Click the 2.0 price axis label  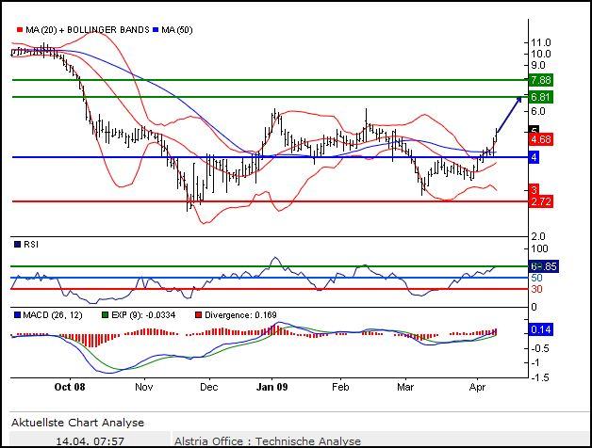538,236
